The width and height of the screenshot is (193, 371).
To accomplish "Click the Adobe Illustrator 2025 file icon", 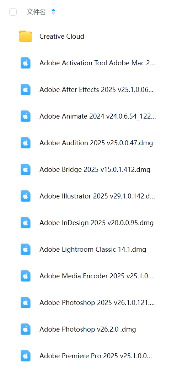I will point(26,196).
